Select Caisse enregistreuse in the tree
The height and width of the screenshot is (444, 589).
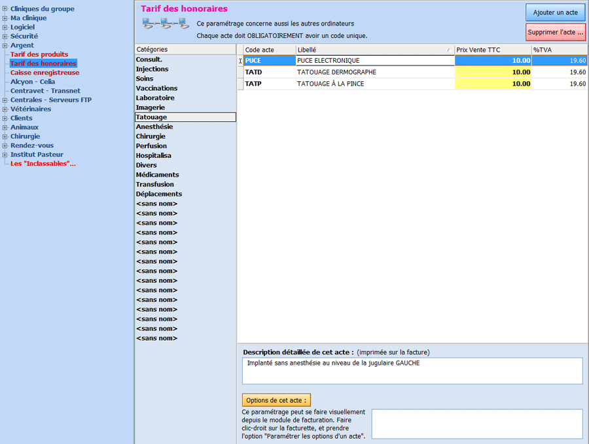45,73
